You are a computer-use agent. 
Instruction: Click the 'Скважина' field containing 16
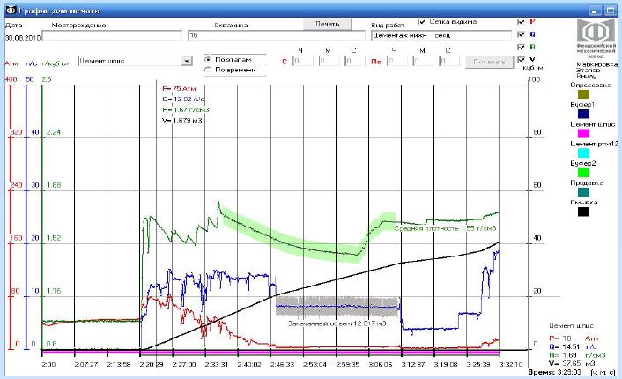(277, 36)
